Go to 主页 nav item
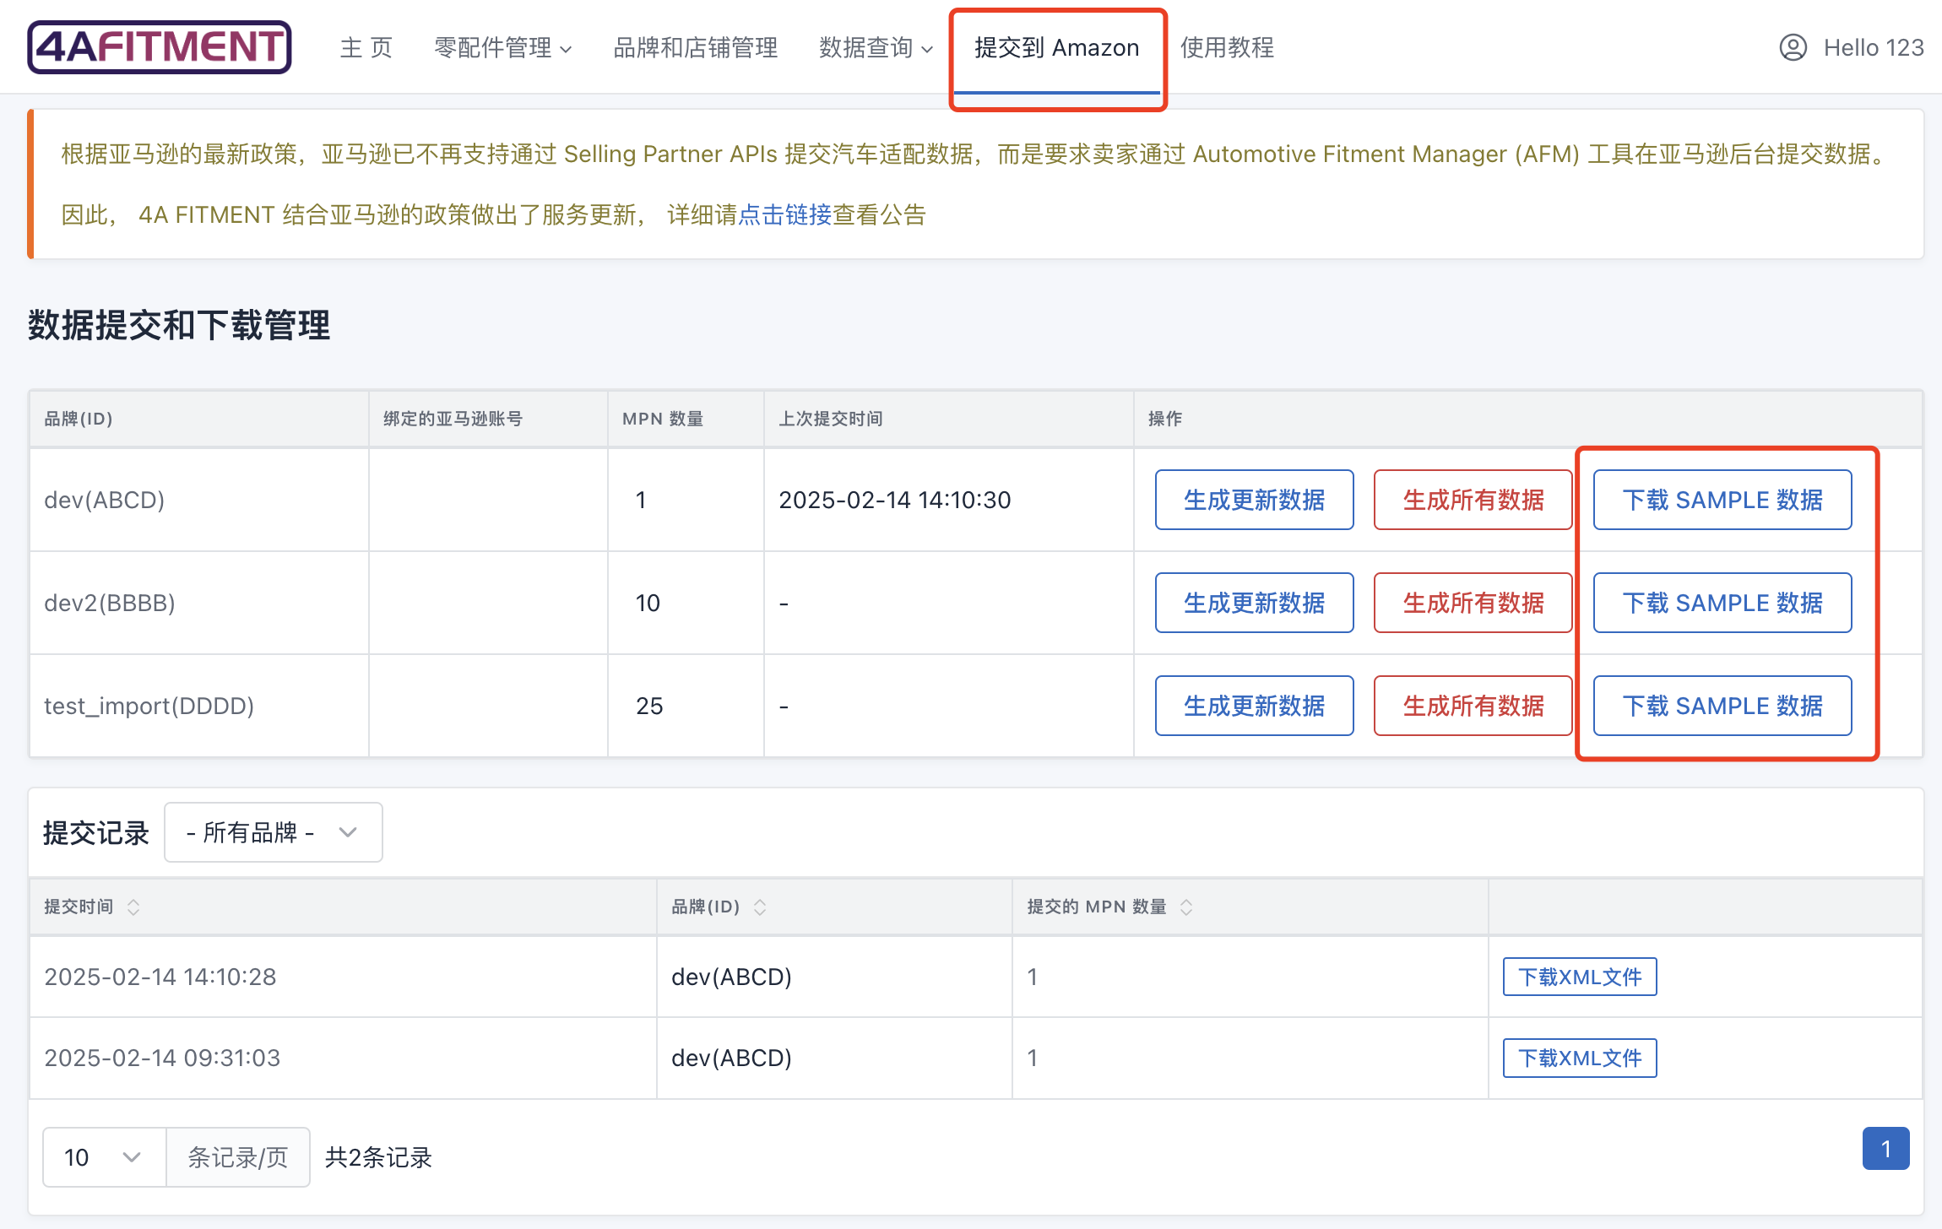The width and height of the screenshot is (1942, 1229). tap(366, 48)
